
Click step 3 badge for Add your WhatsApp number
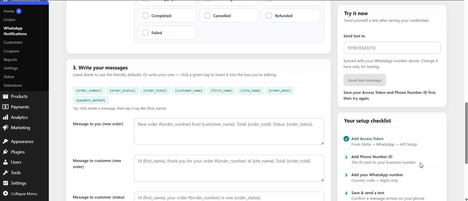point(346,175)
